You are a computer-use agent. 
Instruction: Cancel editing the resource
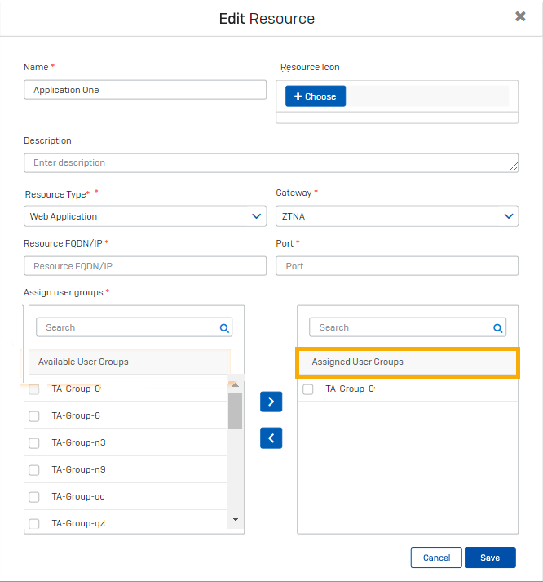[436, 558]
